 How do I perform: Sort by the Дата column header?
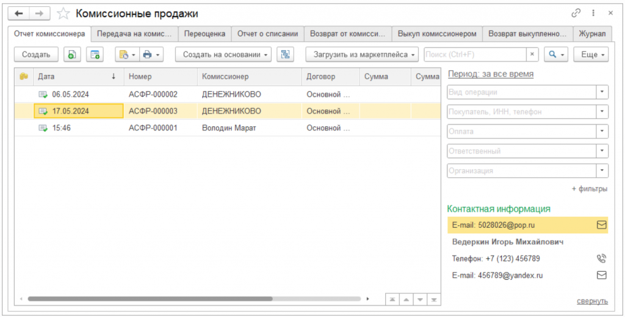tap(79, 76)
